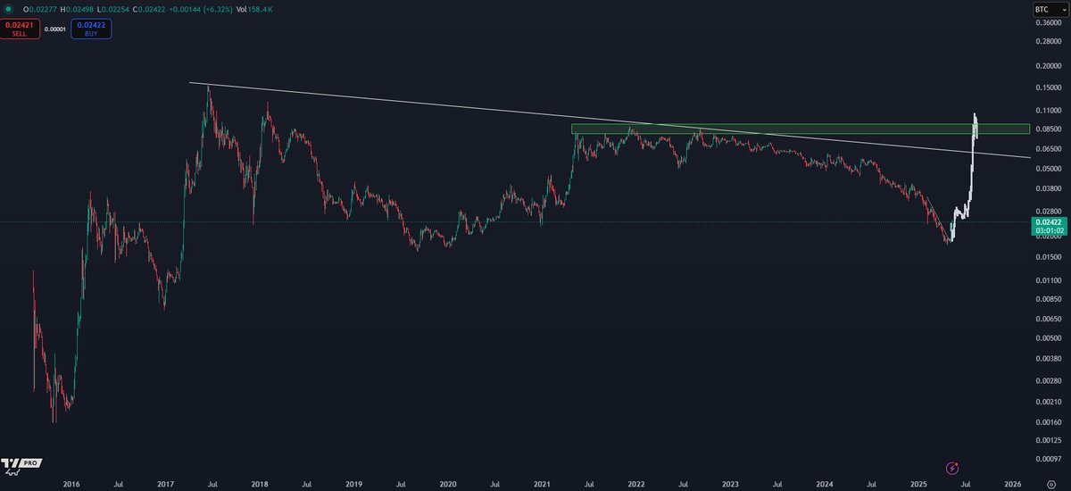Click 2024 on the time axis
Screen dimensions: 1071x491
click(x=825, y=484)
